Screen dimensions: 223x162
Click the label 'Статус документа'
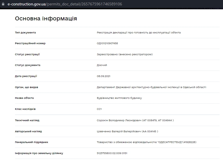pos(27,65)
